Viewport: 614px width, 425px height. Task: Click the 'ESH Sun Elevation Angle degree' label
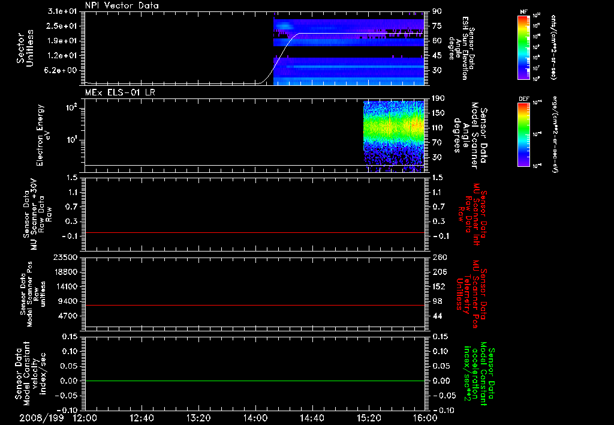pos(461,48)
